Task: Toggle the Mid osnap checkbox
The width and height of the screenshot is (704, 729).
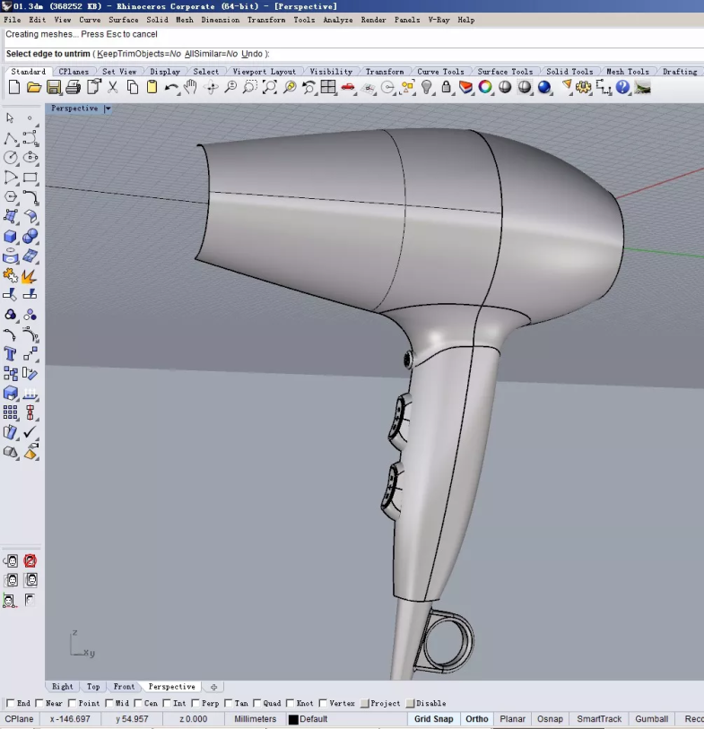Action: pyautogui.click(x=109, y=704)
